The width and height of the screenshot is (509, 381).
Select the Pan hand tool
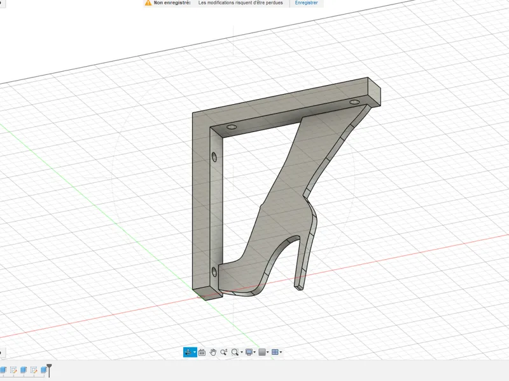[213, 352]
